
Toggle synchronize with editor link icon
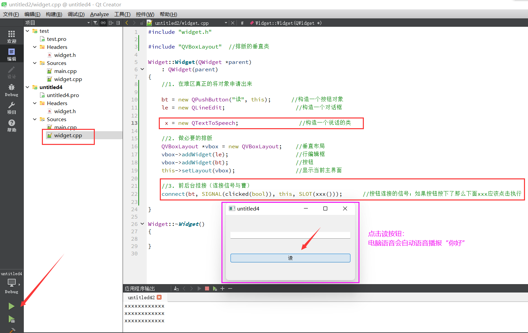[x=103, y=23]
